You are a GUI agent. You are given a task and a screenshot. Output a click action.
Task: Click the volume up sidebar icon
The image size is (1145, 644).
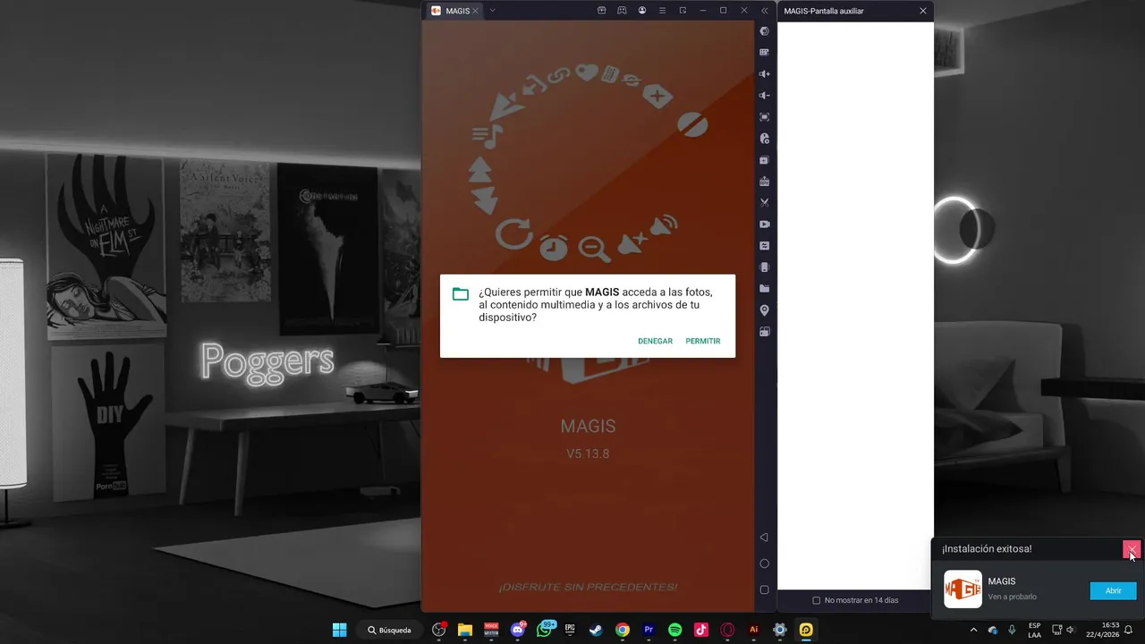point(765,74)
